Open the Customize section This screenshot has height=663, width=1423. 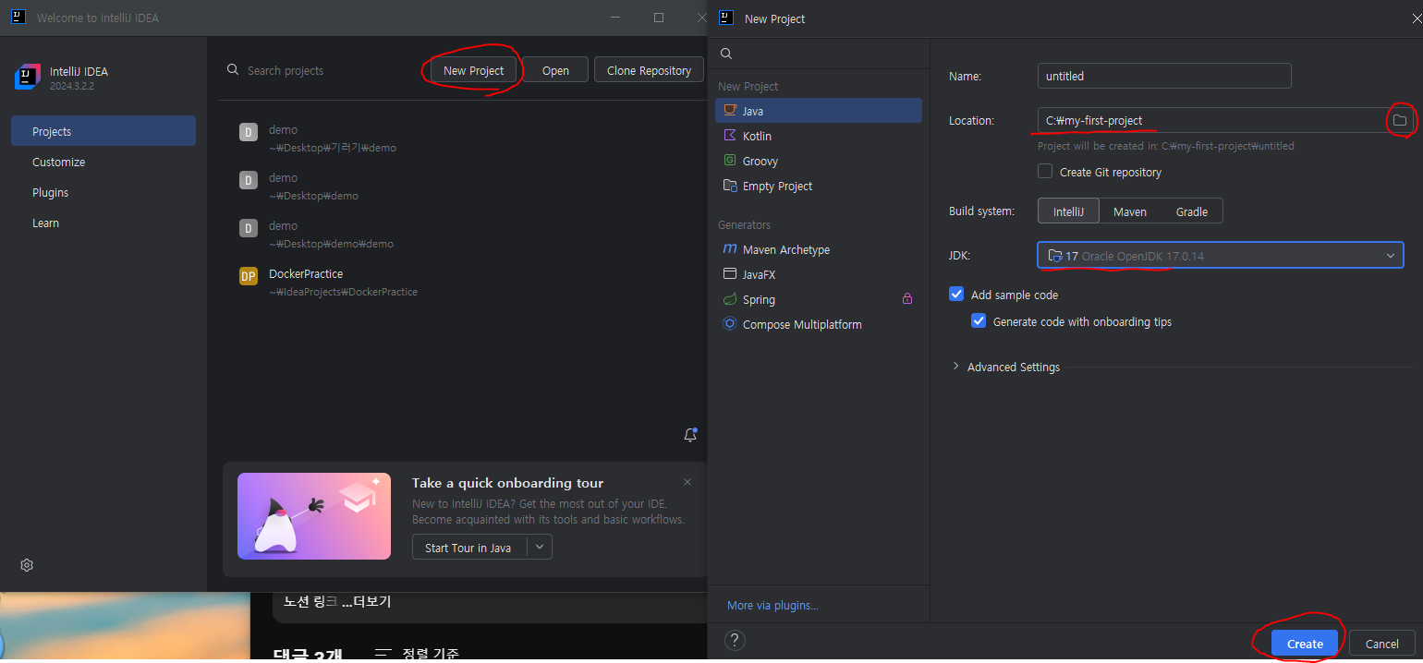click(58, 162)
